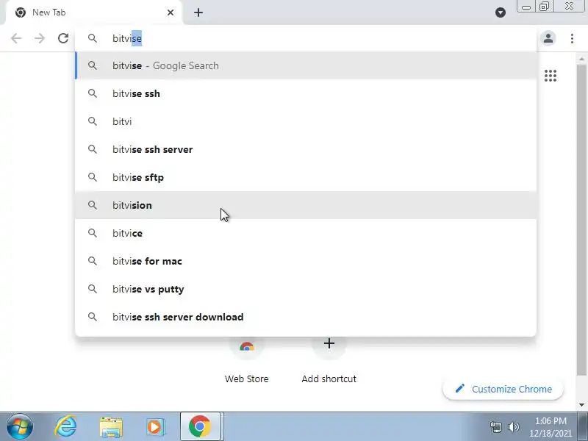Select 'bitvise ssh server' suggestion

tap(306, 149)
